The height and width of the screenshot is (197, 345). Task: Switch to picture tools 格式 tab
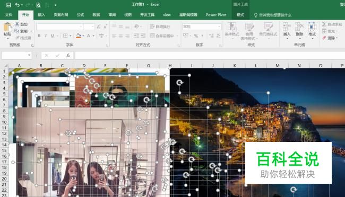click(x=240, y=15)
